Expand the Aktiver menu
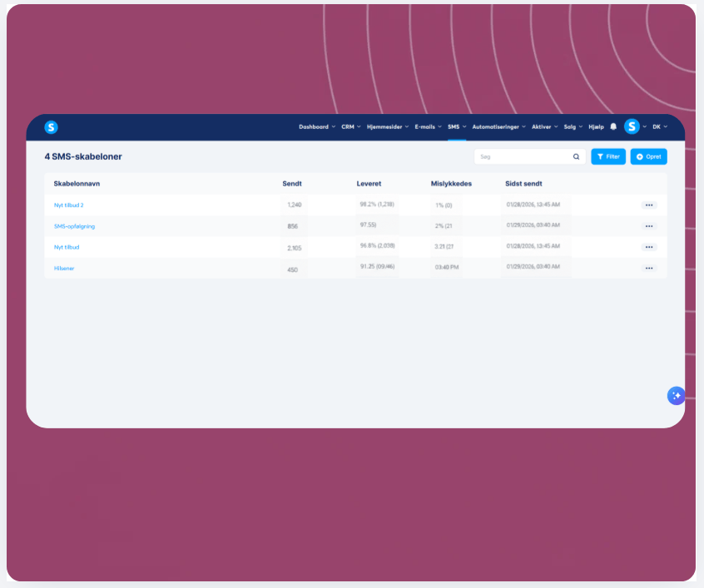 coord(544,127)
